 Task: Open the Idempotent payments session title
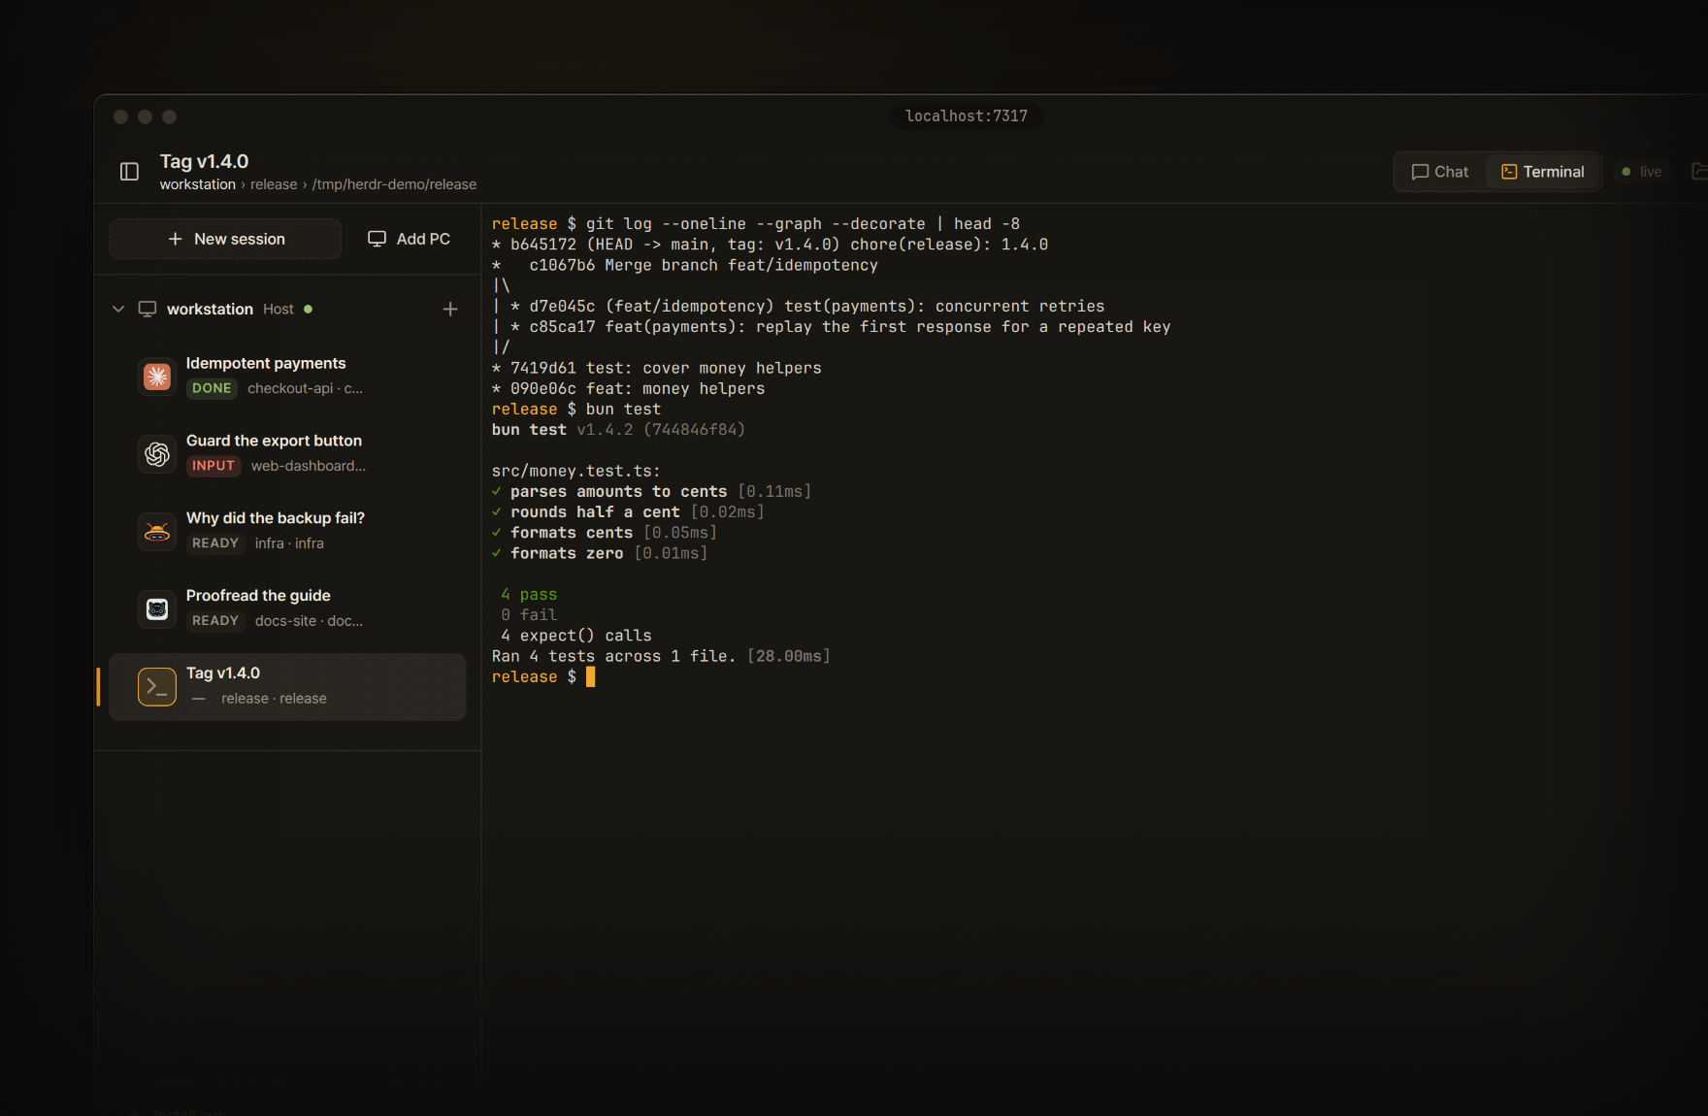266,363
